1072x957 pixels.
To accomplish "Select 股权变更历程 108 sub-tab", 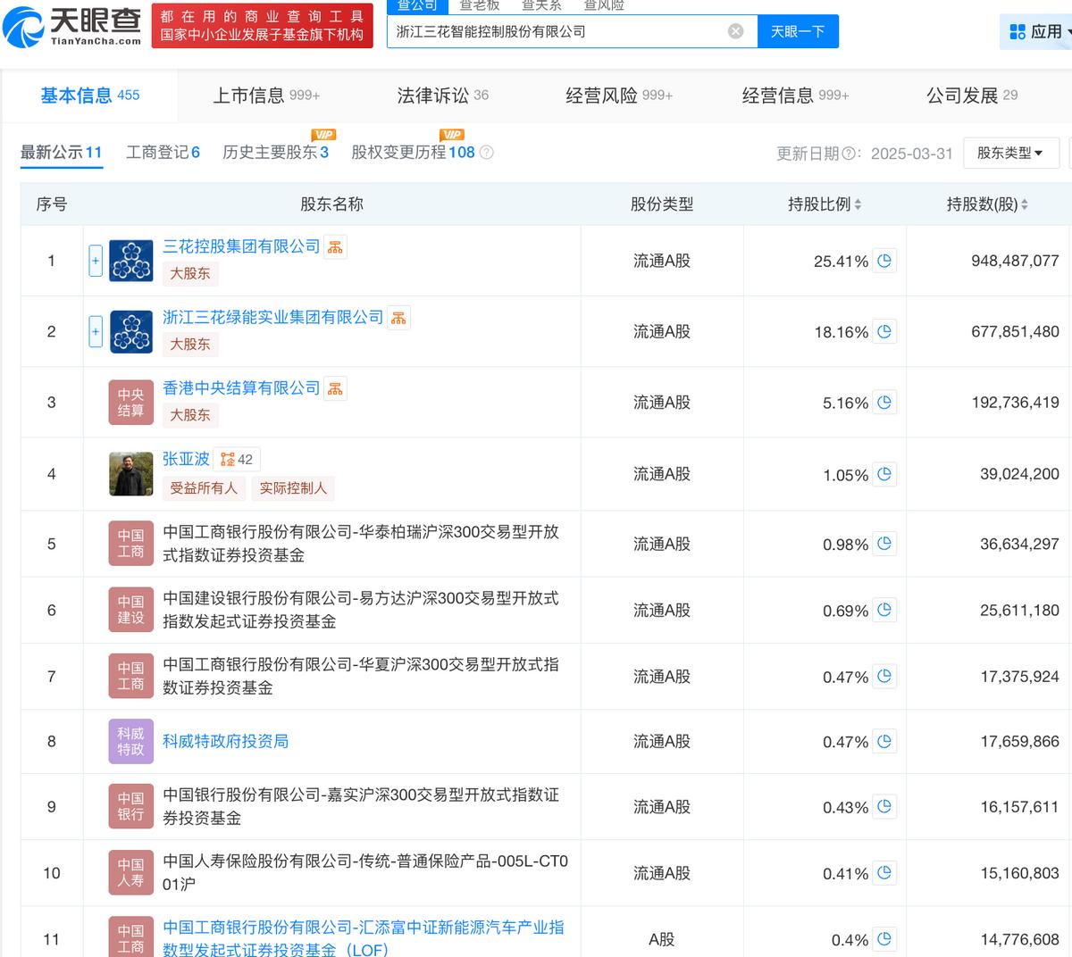I will (x=413, y=153).
